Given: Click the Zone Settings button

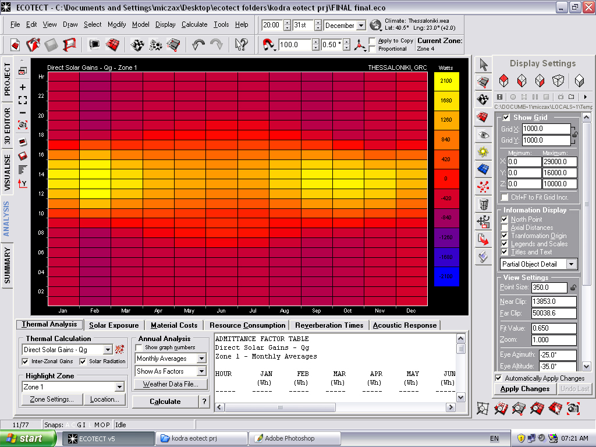Looking at the screenshot, I should (52, 399).
